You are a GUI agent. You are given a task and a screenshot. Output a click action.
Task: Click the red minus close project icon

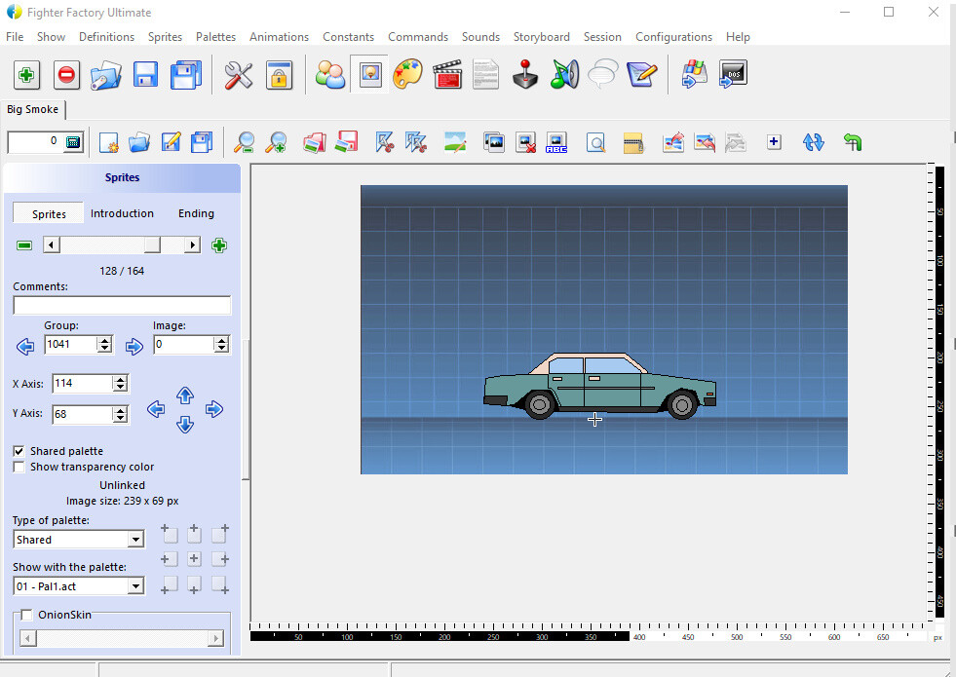click(x=66, y=74)
